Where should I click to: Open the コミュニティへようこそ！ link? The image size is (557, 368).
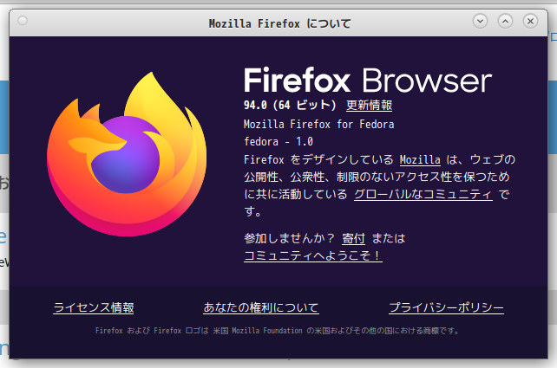[313, 255]
